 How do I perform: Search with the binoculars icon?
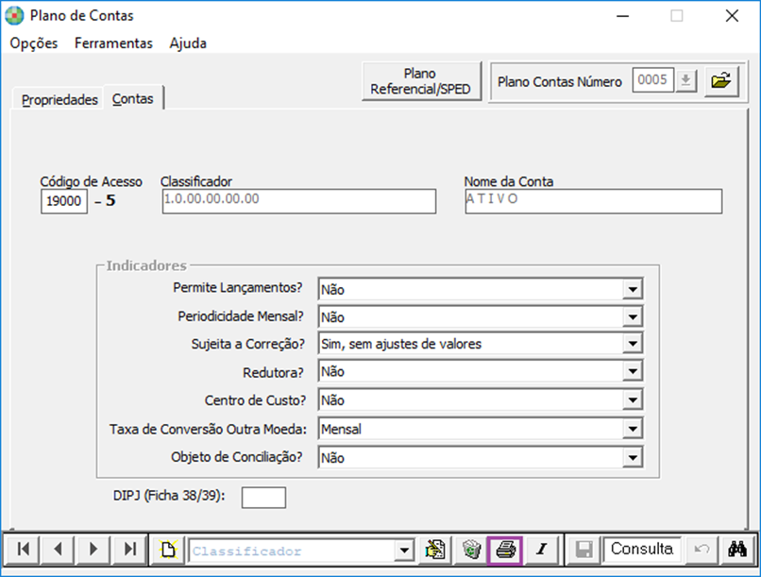pyautogui.click(x=737, y=550)
